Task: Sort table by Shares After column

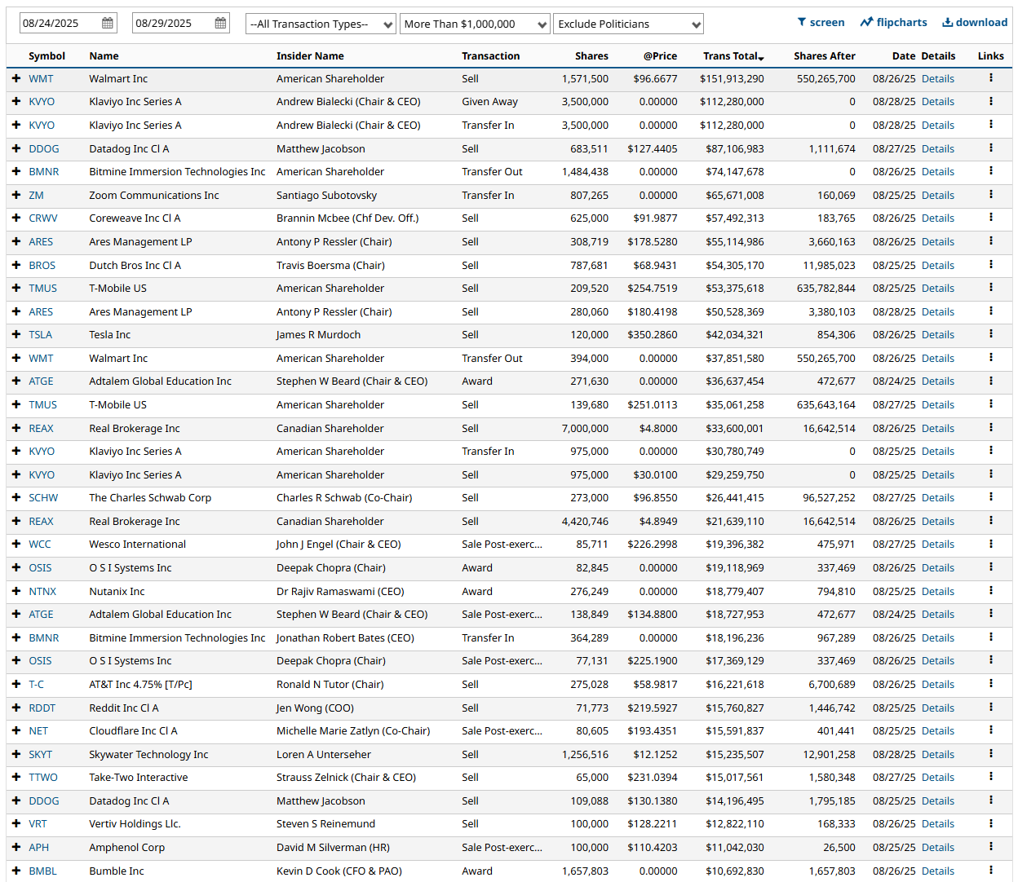Action: pos(825,56)
